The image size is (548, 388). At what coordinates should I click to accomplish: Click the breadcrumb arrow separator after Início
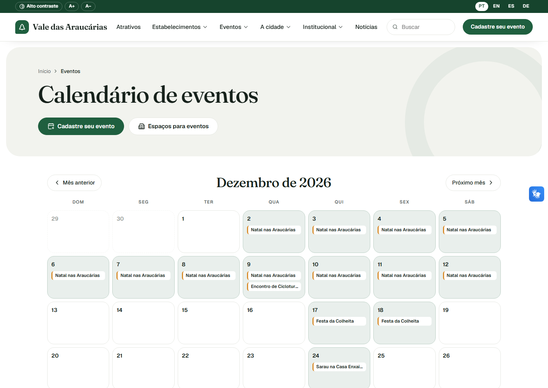coord(56,71)
